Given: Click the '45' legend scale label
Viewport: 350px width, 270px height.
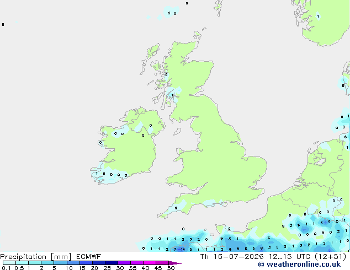Looking at the screenshot, I should pos(158,268).
